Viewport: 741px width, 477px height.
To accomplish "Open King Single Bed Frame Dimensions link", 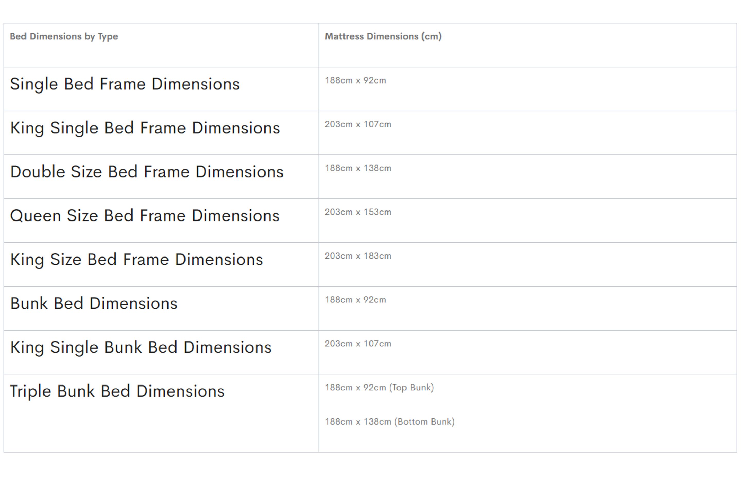I will pos(145,128).
